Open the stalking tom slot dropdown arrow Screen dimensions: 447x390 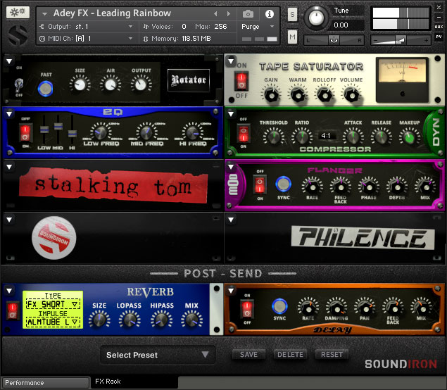pyautogui.click(x=9, y=167)
